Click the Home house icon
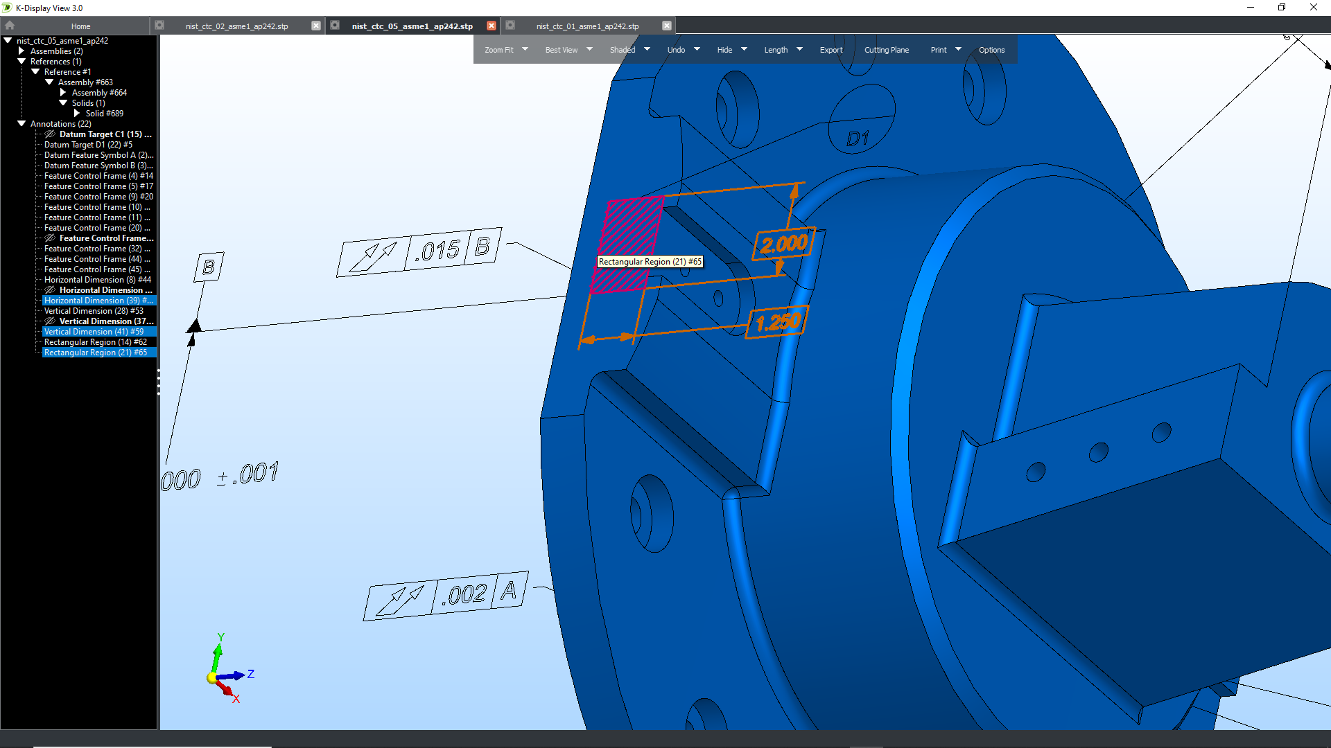 (x=10, y=25)
